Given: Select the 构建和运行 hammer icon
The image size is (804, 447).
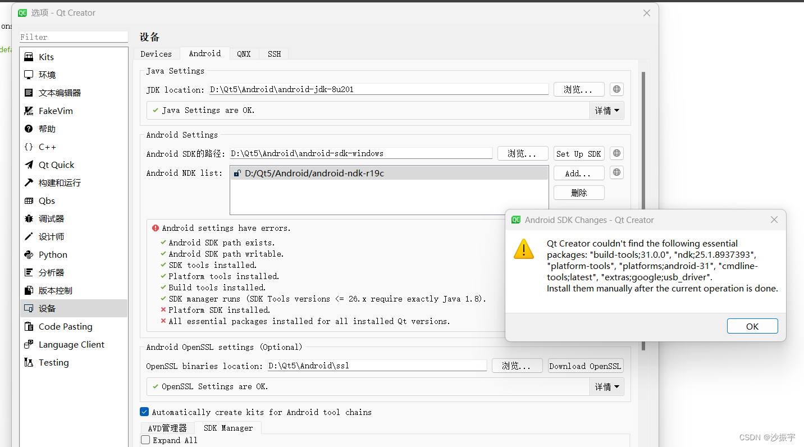Looking at the screenshot, I should click(x=29, y=183).
